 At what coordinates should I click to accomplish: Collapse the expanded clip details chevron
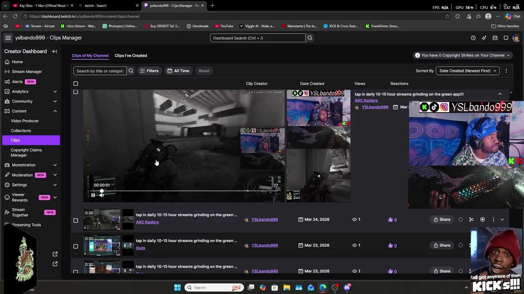500,94
